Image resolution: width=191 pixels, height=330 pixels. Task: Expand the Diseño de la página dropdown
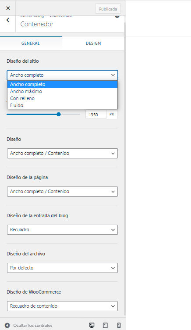[x=62, y=191]
